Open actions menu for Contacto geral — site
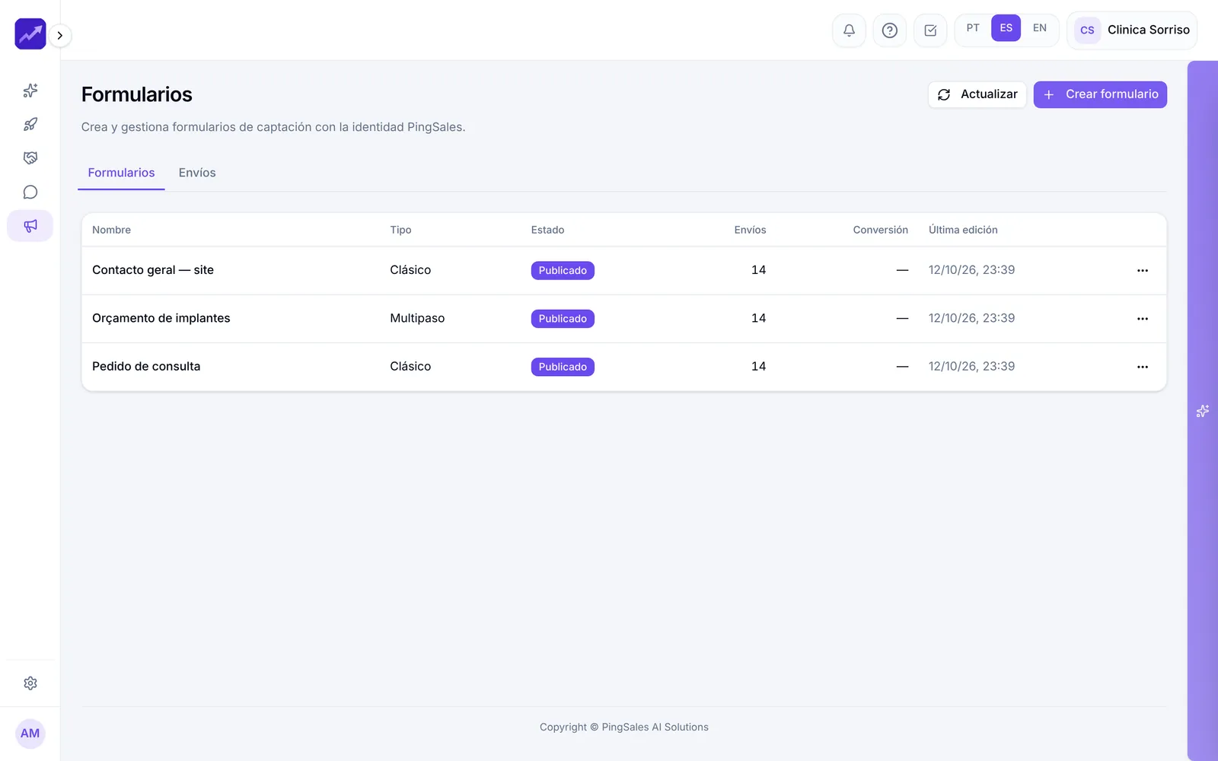Screen dimensions: 1218x761 coord(1143,270)
